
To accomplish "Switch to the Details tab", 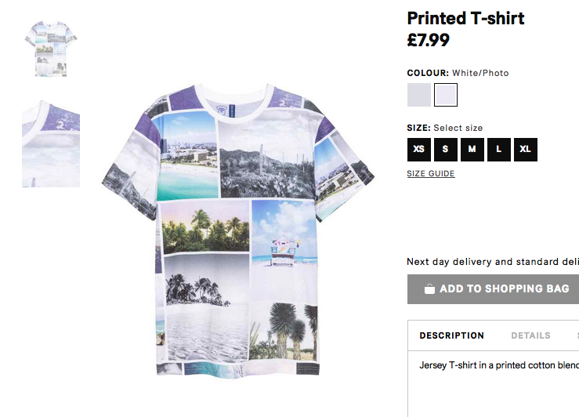I will pyautogui.click(x=530, y=335).
